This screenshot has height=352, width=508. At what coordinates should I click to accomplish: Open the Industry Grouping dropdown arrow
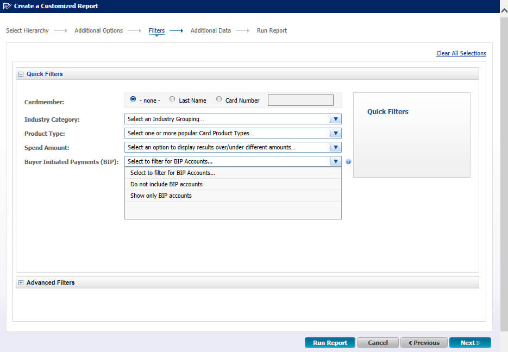pos(336,119)
